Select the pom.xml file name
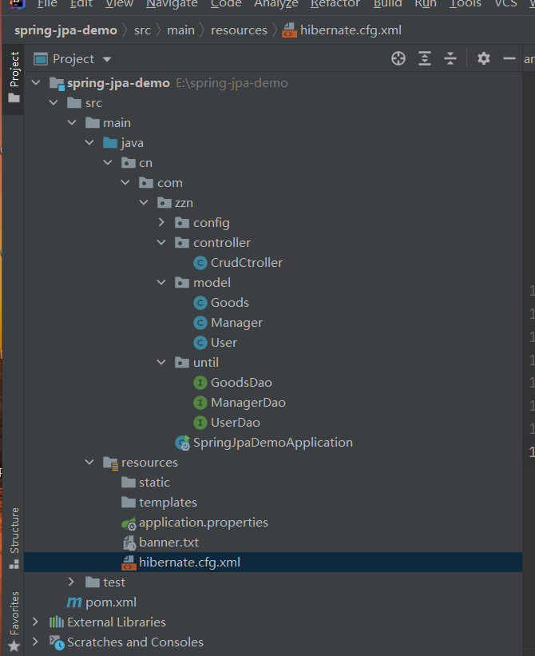 (111, 602)
